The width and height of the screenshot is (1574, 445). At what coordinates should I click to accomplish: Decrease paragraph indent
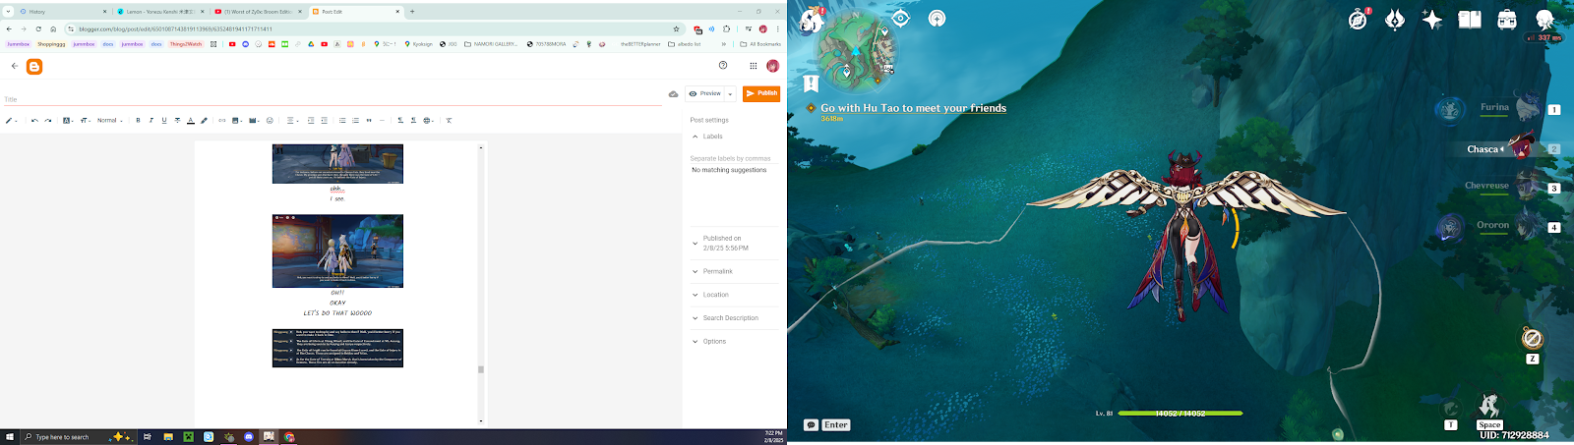tap(325, 121)
